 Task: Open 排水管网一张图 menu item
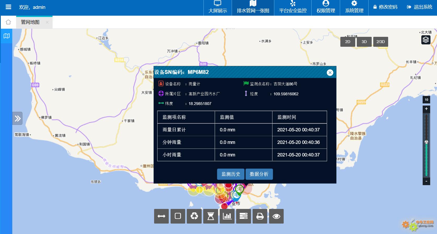tap(253, 8)
